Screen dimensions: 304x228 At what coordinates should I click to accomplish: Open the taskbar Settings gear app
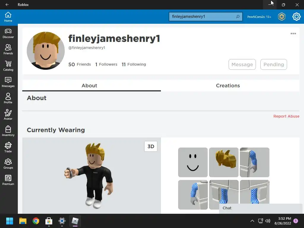point(62,221)
